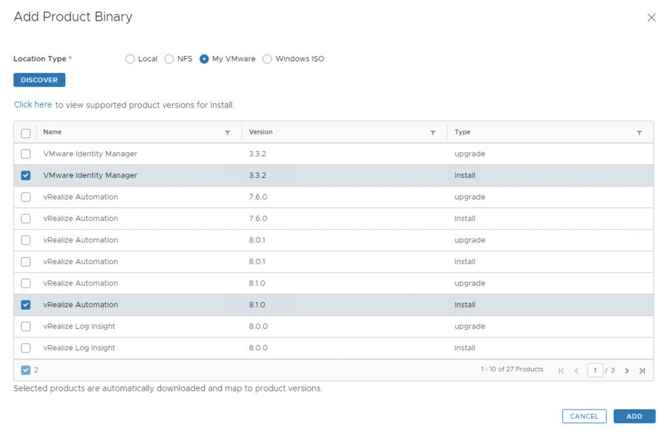Click the Add button
The width and height of the screenshot is (668, 435).
(x=634, y=416)
